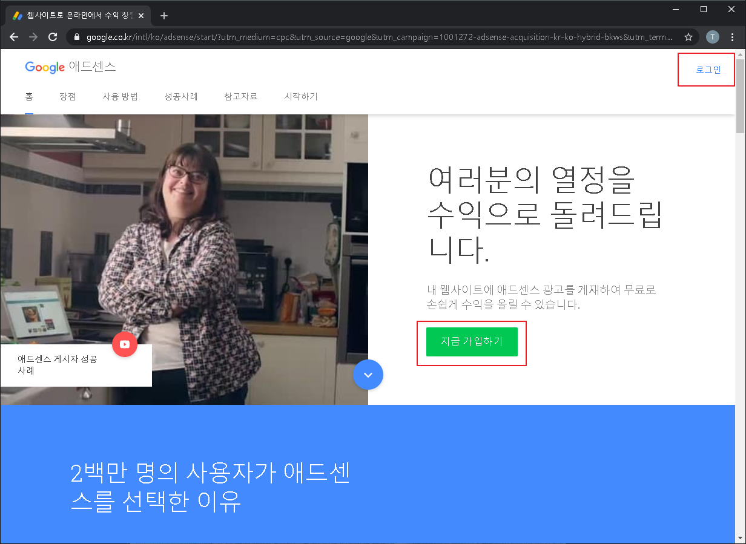Minimize the Chrome window
Image resolution: width=746 pixels, height=544 pixels.
pos(676,9)
